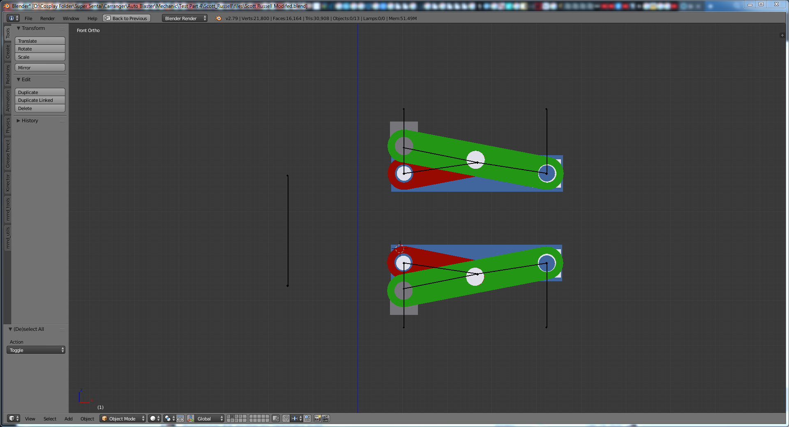Click the (De)select All panel grip handle
The image size is (789, 427).
[x=62, y=330]
